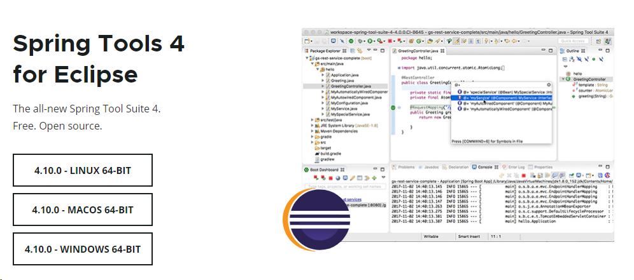The image size is (634, 280).
Task: Open the Javadoc tab
Action: point(428,167)
